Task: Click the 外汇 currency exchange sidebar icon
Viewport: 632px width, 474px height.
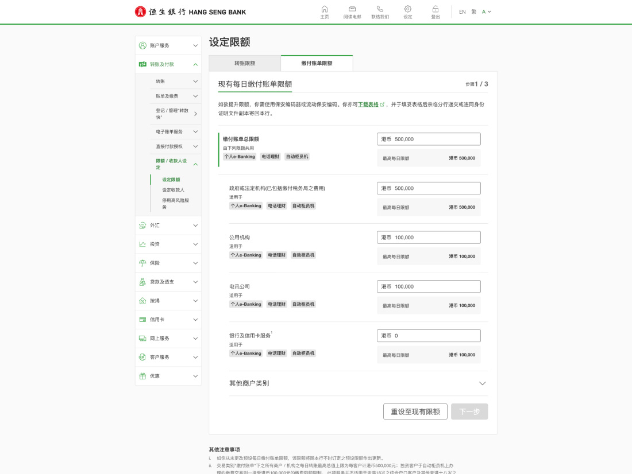Action: (x=142, y=226)
